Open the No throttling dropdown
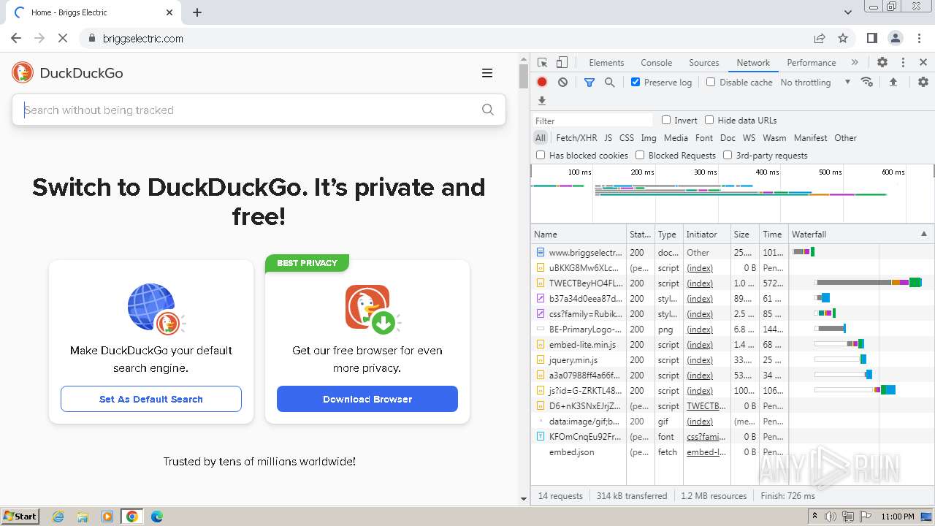Image resolution: width=935 pixels, height=526 pixels. [815, 83]
